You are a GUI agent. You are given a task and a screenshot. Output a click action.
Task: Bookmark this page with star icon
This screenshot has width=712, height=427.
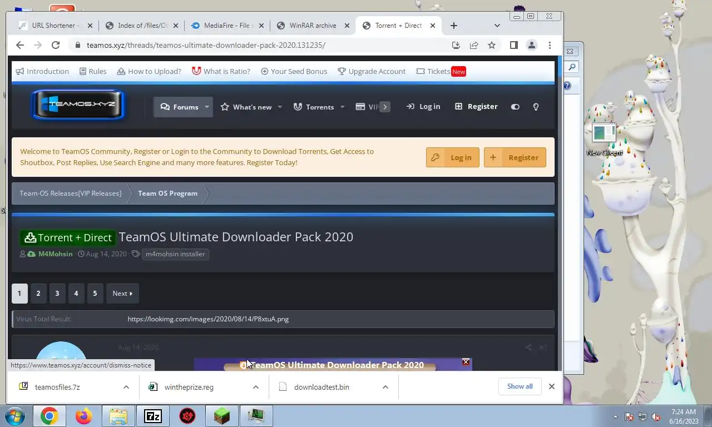tap(492, 45)
